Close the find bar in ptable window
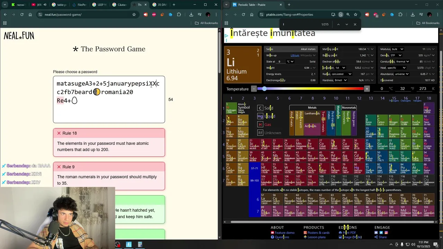This screenshot has width=443, height=249. [x=355, y=24]
